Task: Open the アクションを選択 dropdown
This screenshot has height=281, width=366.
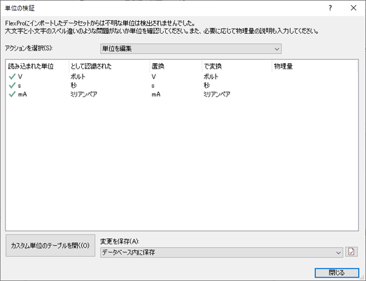Action: click(x=191, y=49)
